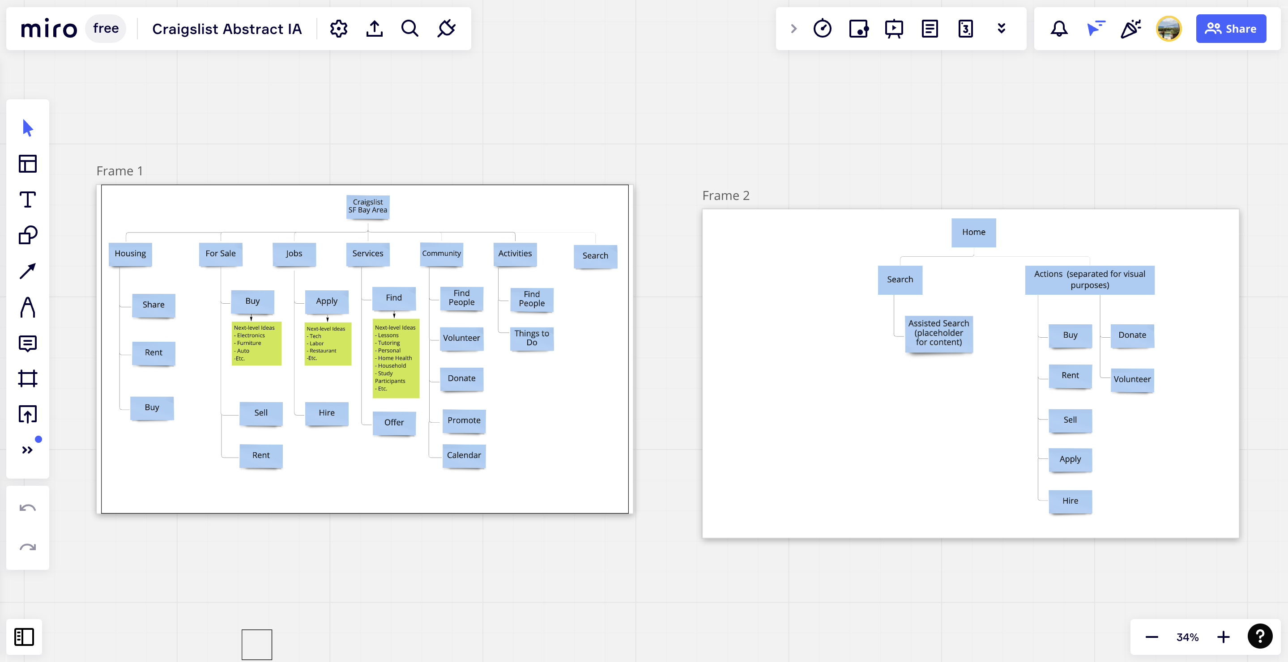This screenshot has height=662, width=1288.
Task: Open board settings gear
Action: click(338, 29)
